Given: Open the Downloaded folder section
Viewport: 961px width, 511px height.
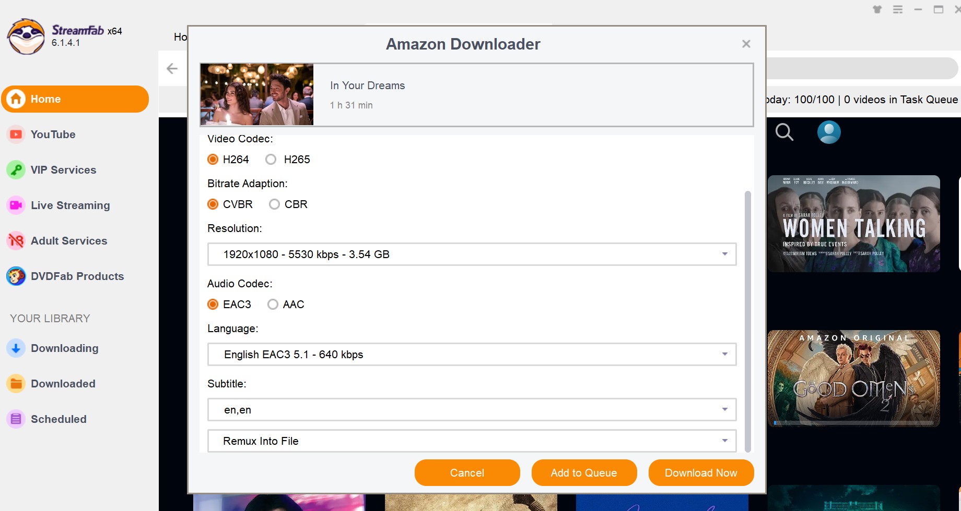Looking at the screenshot, I should (x=63, y=384).
